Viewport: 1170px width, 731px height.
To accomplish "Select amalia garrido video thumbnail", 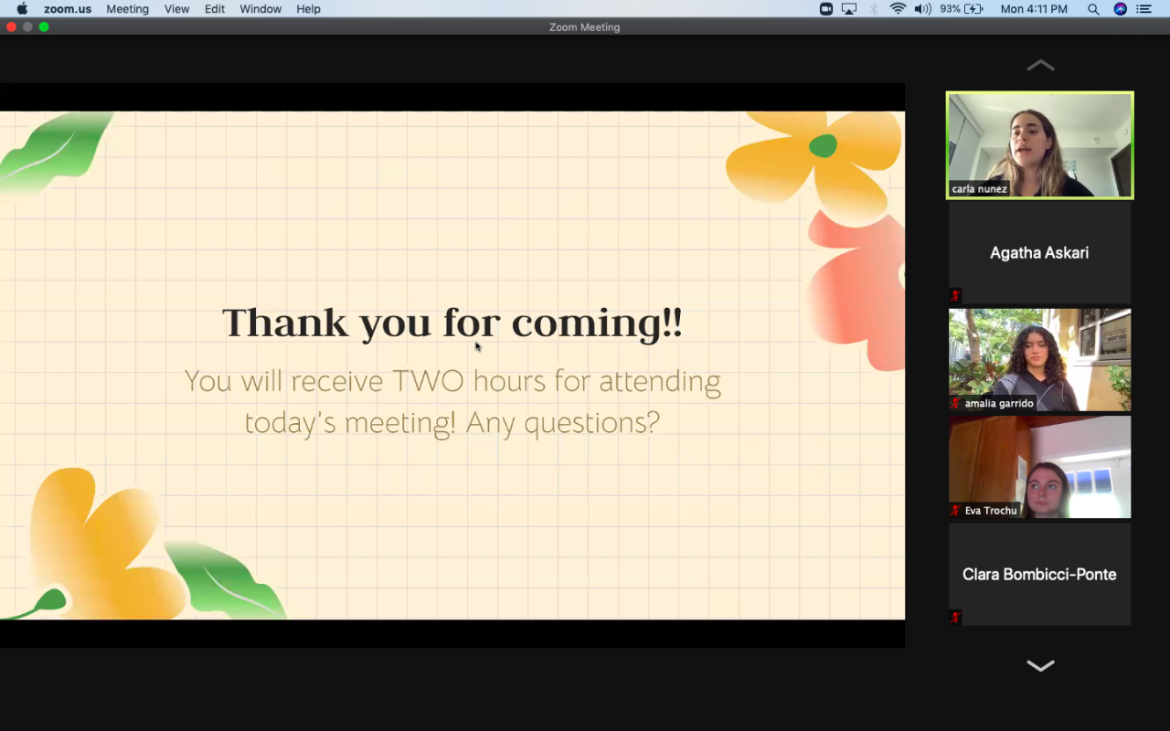I will pyautogui.click(x=1039, y=359).
